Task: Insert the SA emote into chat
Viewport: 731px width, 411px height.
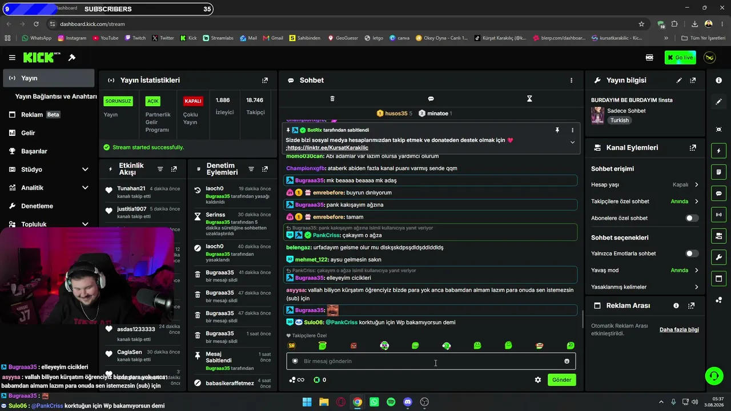Action: (292, 346)
